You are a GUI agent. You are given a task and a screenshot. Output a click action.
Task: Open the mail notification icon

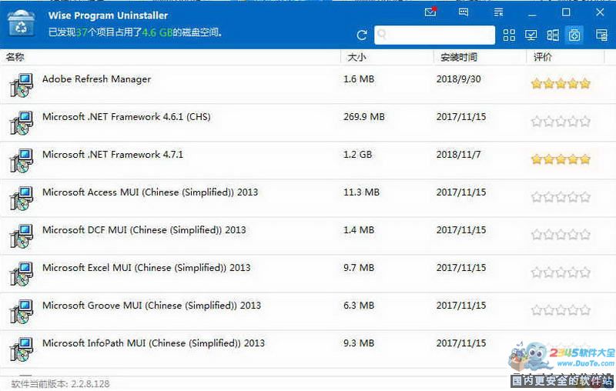tap(430, 12)
